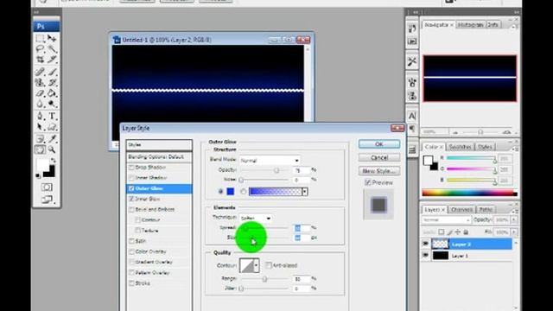Check the Anti-aliased option
The image size is (553, 311).
[x=269, y=265]
